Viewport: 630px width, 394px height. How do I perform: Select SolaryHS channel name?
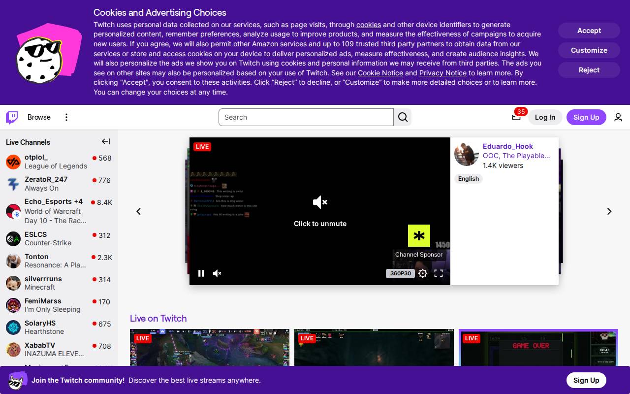click(40, 323)
